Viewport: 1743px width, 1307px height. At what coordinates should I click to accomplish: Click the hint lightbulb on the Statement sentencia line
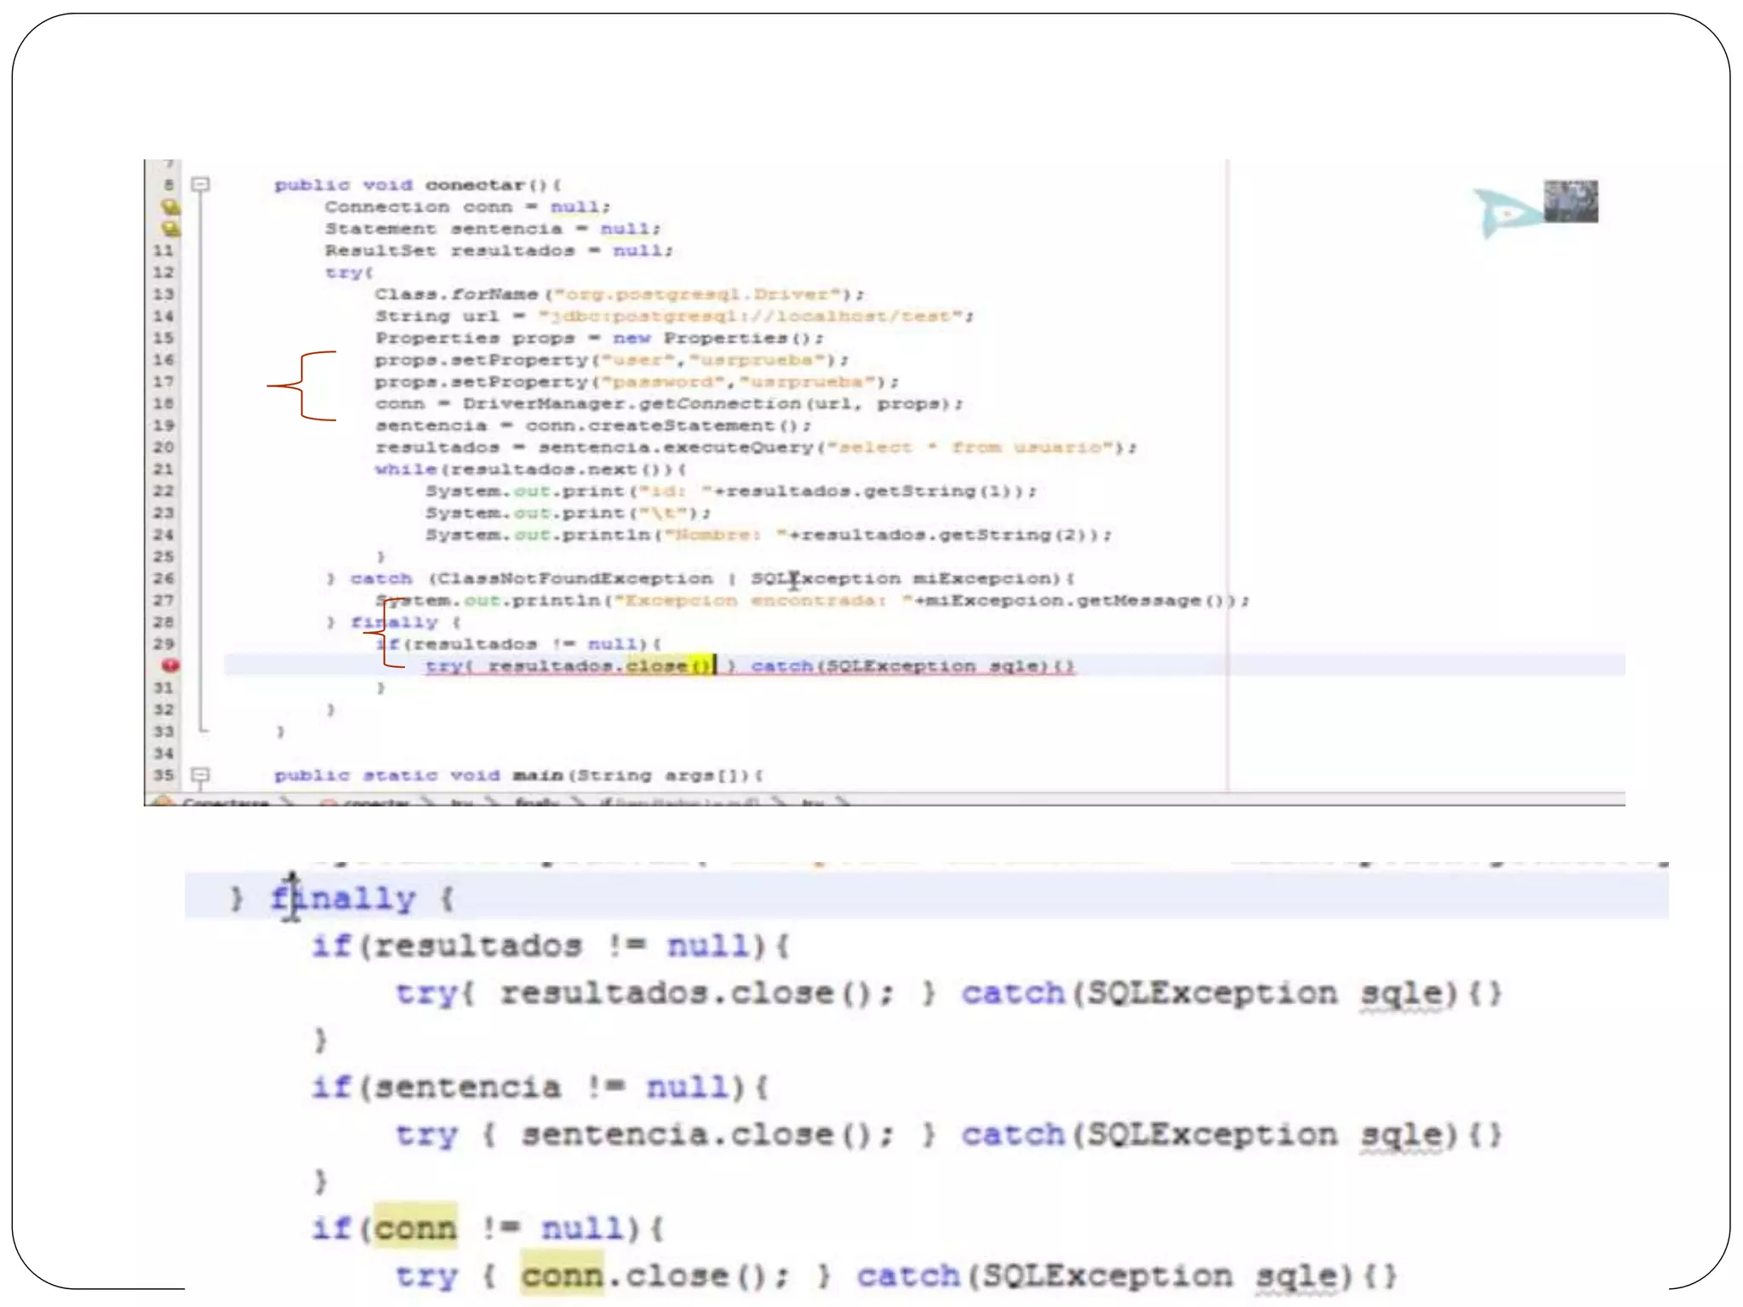click(170, 229)
